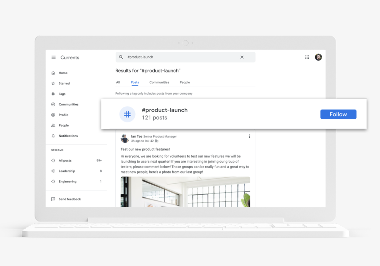Click the Tags hash icon in sidebar

[x=53, y=94]
